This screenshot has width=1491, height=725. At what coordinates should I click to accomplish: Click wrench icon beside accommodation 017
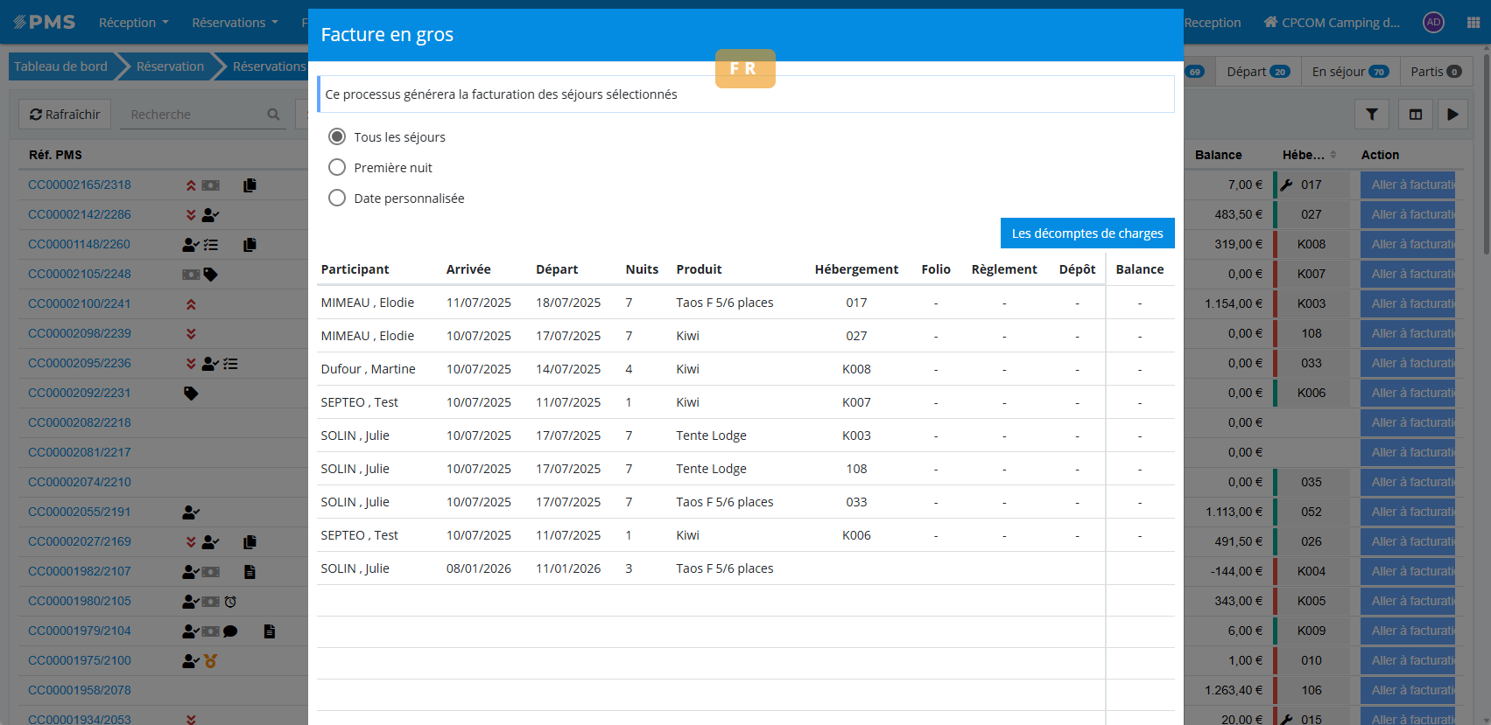(1286, 185)
